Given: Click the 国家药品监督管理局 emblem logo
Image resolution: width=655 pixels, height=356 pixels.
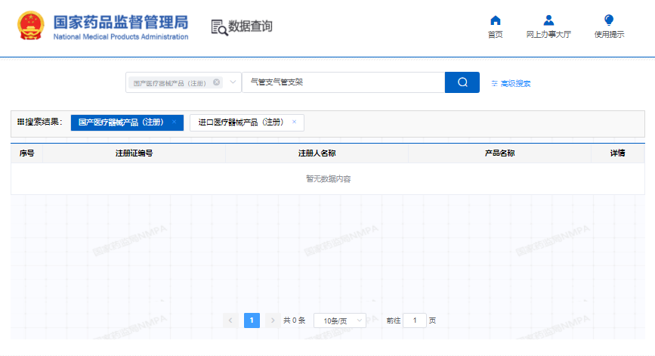Looking at the screenshot, I should (31, 25).
